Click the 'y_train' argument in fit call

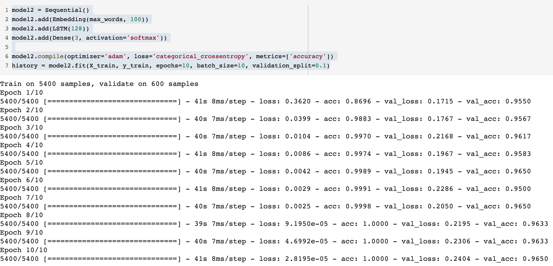(x=136, y=66)
